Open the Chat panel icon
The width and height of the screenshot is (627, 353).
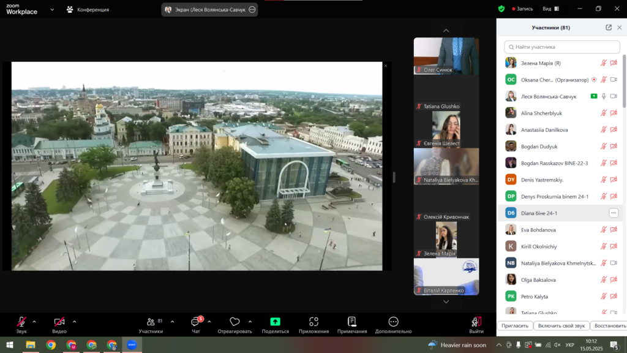196,322
